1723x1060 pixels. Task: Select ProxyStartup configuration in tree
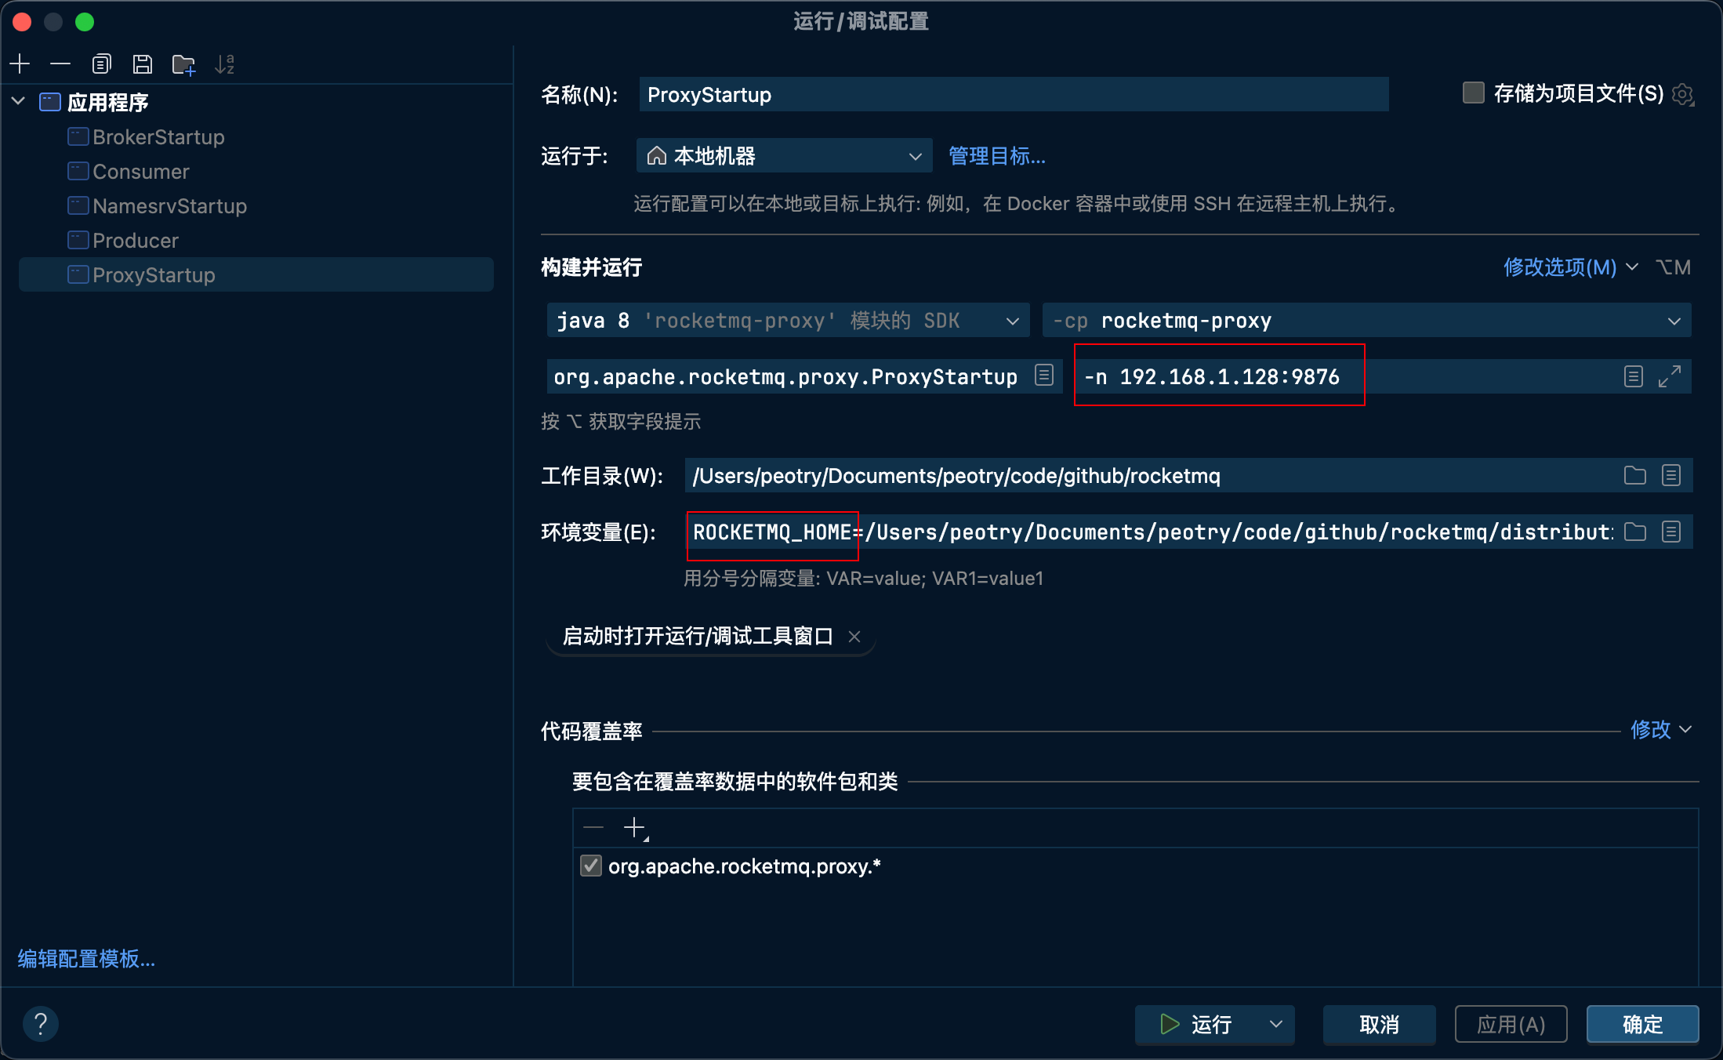click(x=256, y=275)
